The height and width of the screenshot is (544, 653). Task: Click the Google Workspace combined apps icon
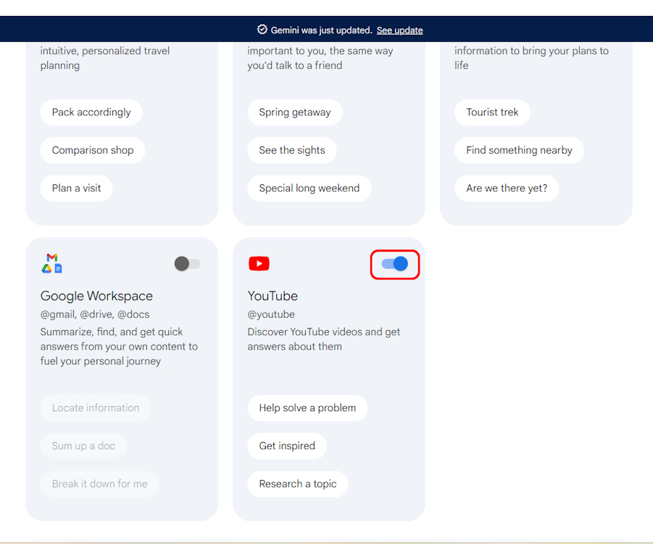[x=51, y=263]
